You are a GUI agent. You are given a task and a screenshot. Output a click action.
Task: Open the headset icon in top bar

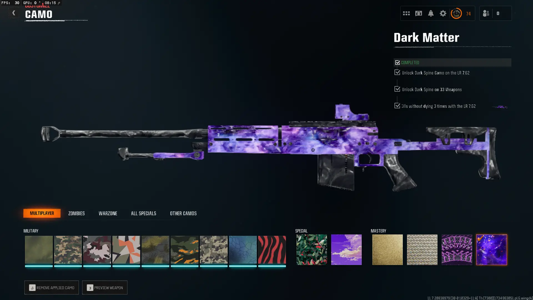coord(418,13)
